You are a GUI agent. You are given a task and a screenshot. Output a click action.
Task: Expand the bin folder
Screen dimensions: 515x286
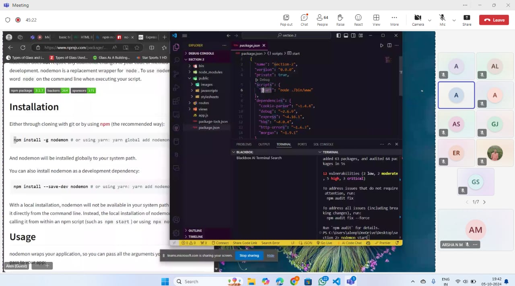point(207,66)
